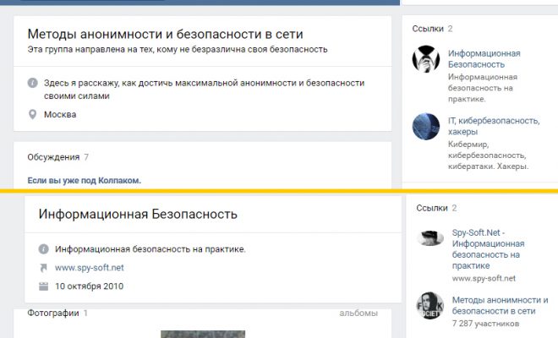Image resolution: width=558 pixels, height=338 pixels.
Task: Open the Методы анонимности group avatar in lower links
Action: click(x=429, y=306)
